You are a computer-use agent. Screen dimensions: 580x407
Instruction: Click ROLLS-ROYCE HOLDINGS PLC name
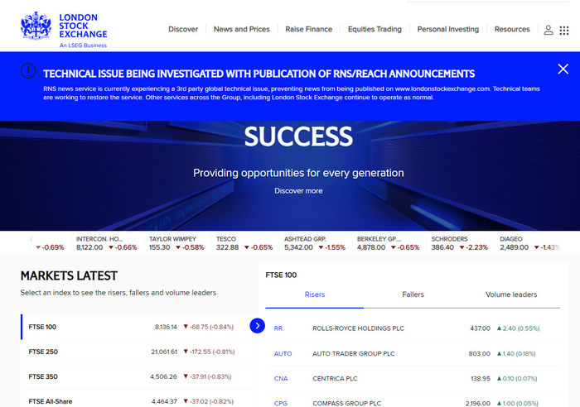click(359, 328)
